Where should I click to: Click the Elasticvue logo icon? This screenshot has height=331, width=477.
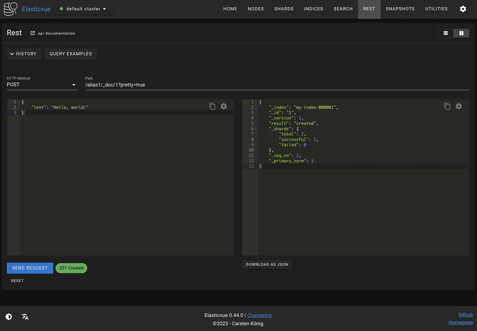pyautogui.click(x=11, y=9)
